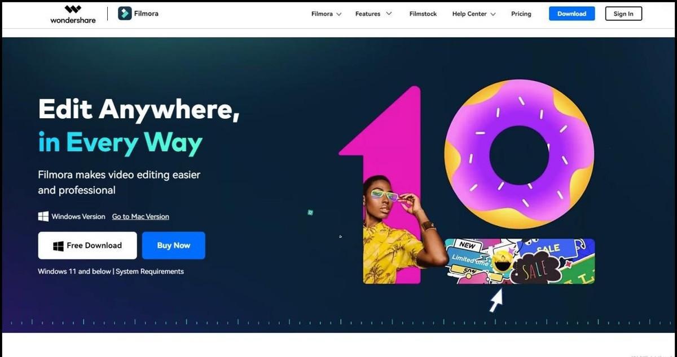
Task: Click the Buy Now button
Action: (174, 246)
